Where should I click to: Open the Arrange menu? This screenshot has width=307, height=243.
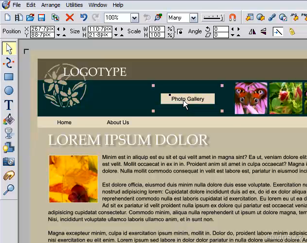coord(51,5)
